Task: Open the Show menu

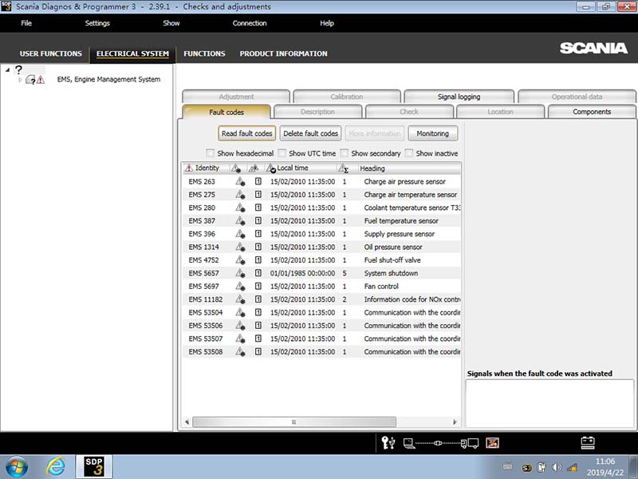Action: [171, 23]
